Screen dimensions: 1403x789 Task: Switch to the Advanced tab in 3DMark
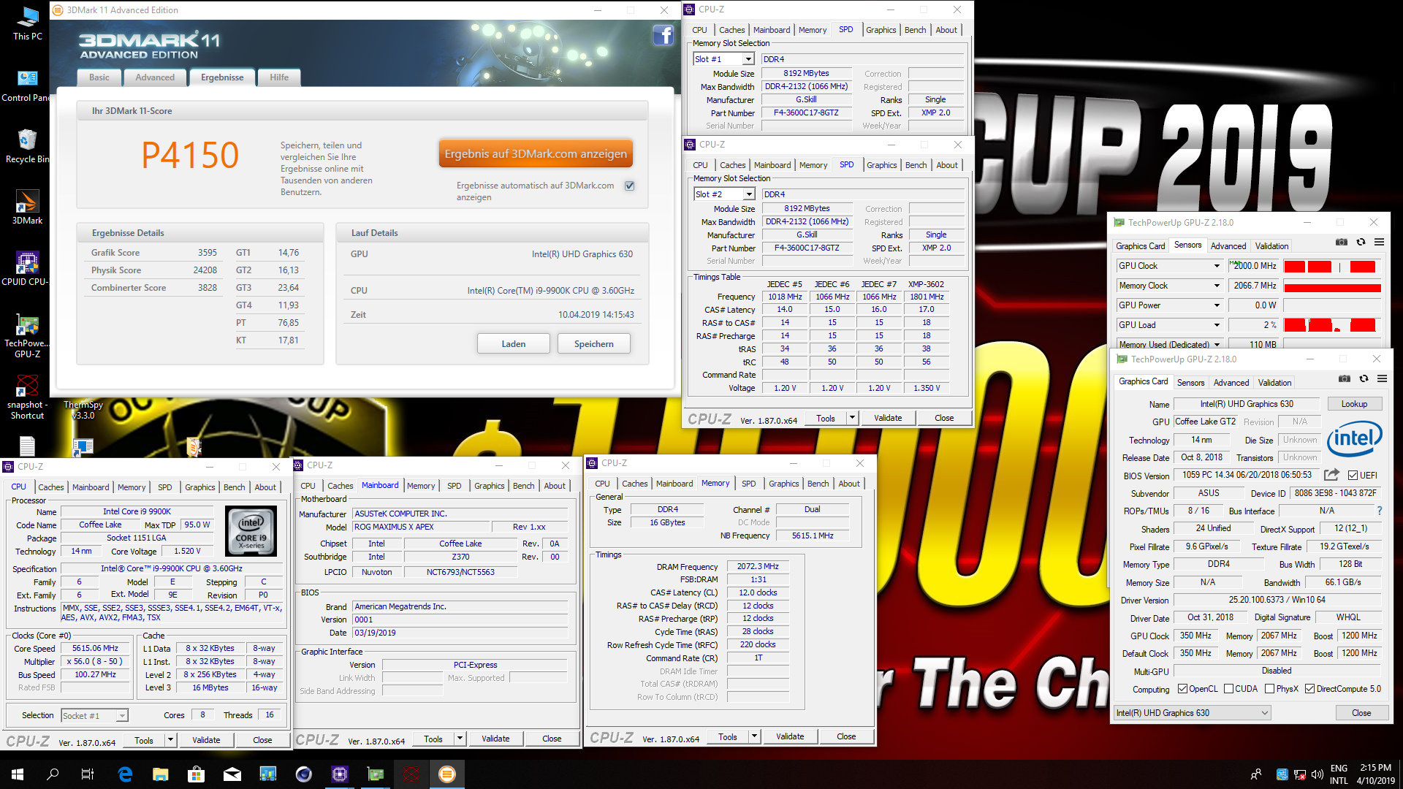click(x=155, y=77)
